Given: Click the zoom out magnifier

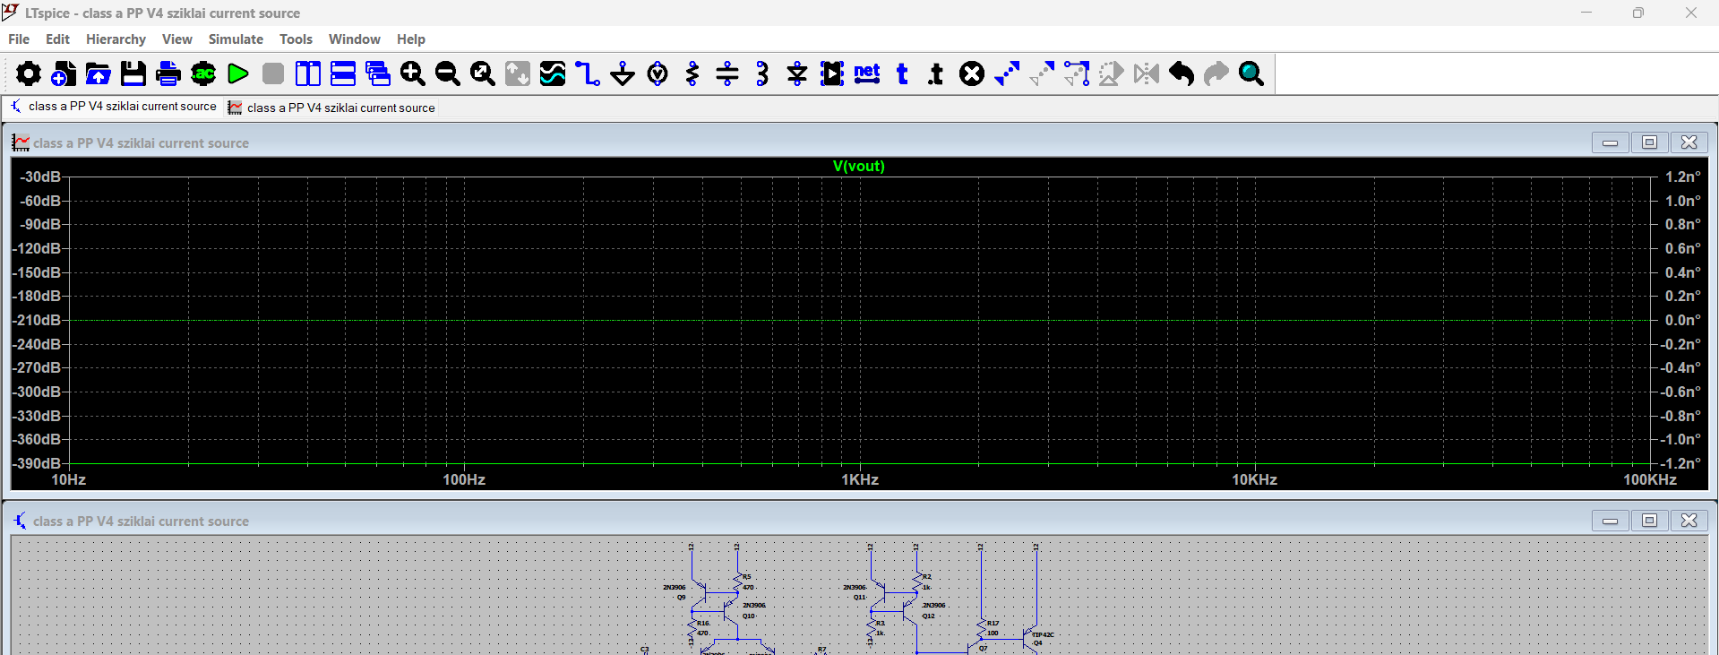Looking at the screenshot, I should click(x=448, y=73).
